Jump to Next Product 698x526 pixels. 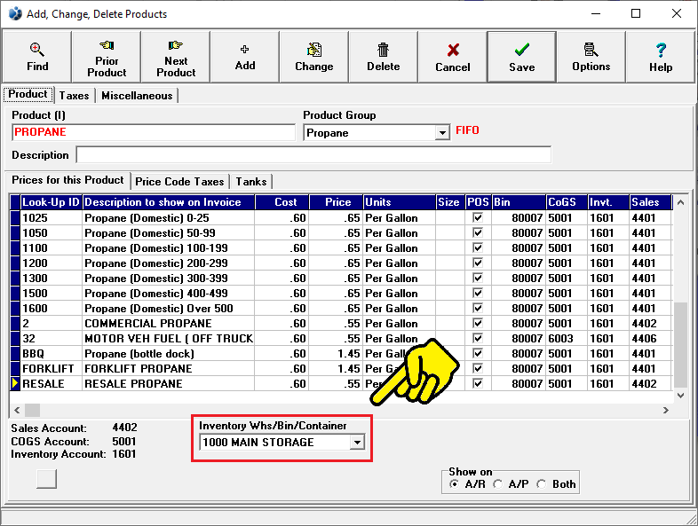coord(176,57)
